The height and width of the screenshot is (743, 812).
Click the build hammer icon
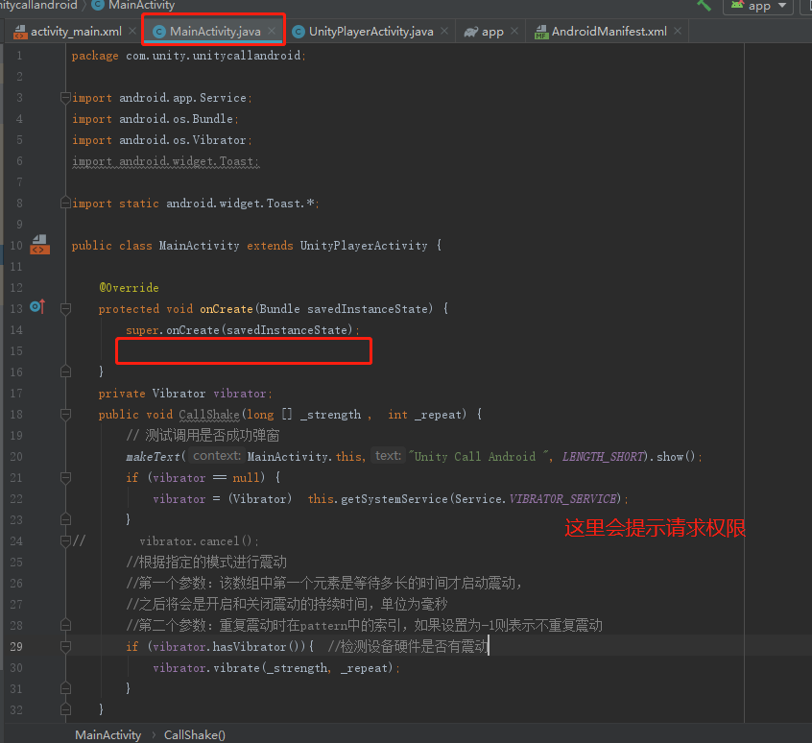705,5
